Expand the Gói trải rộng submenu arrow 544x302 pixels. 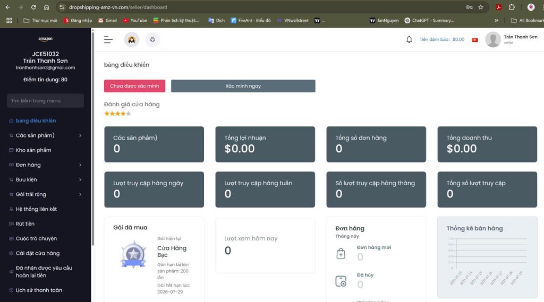pos(80,194)
